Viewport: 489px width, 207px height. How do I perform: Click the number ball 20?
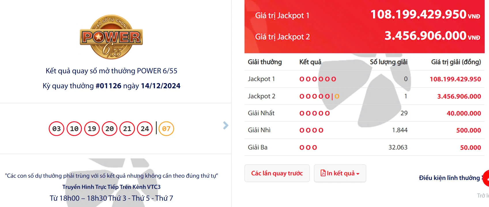pyautogui.click(x=109, y=129)
